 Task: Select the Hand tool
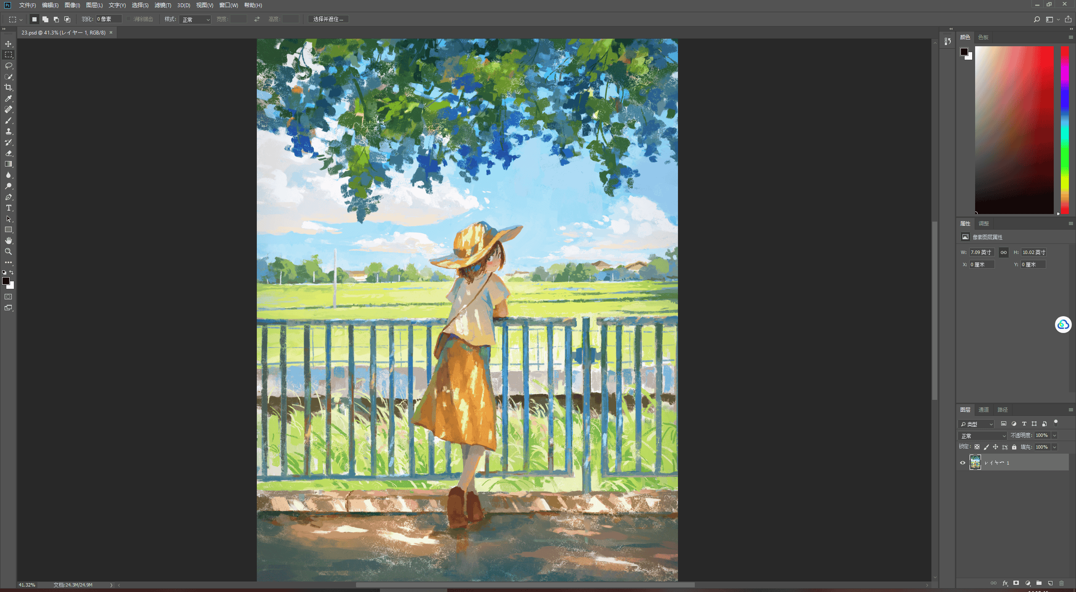click(x=8, y=240)
